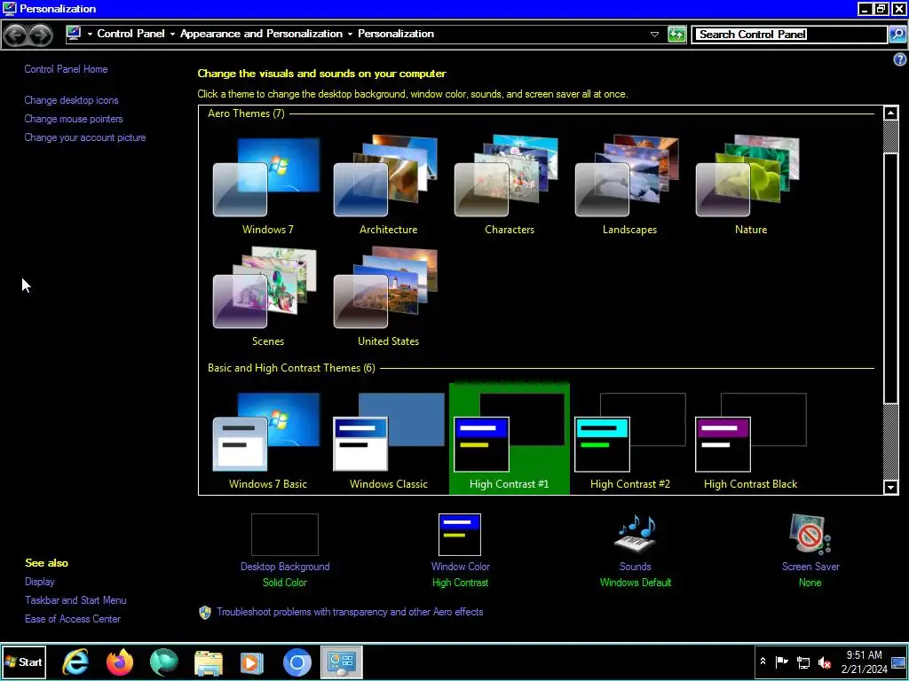Click the navigation Back arrow button

click(x=16, y=35)
